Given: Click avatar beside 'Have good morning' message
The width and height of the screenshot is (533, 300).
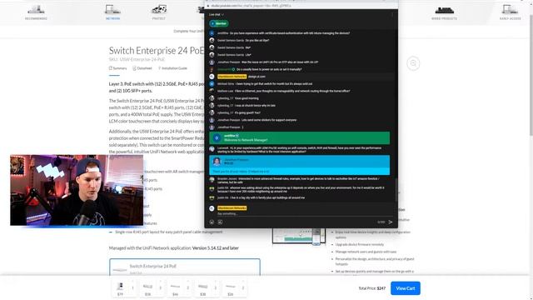Looking at the screenshot, I should click(212, 98).
